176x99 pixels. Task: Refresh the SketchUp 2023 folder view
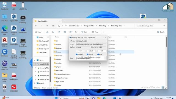coord(53,26)
